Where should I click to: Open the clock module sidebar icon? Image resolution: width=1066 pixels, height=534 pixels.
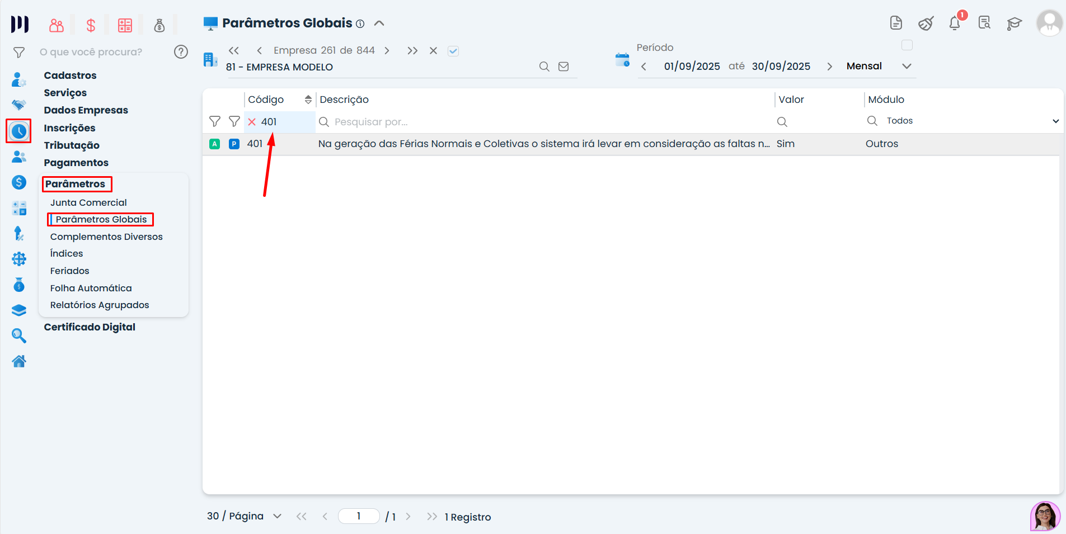pos(18,131)
